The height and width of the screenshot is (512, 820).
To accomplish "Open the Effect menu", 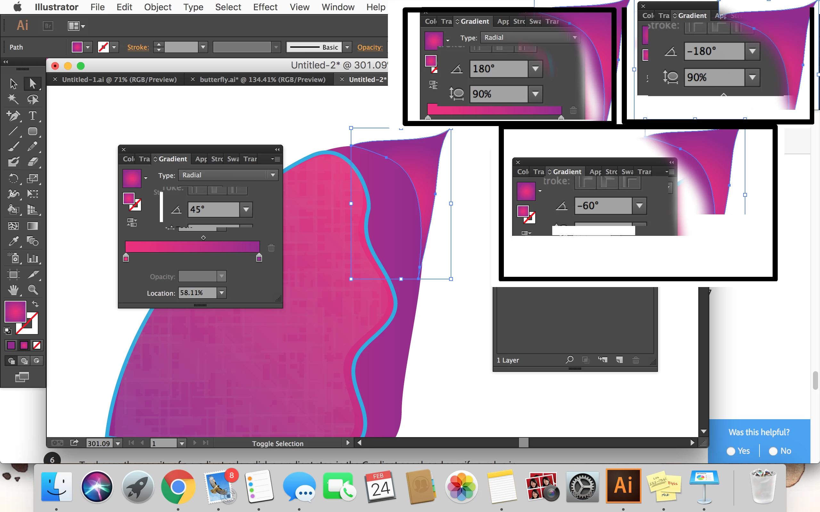I will [x=265, y=7].
